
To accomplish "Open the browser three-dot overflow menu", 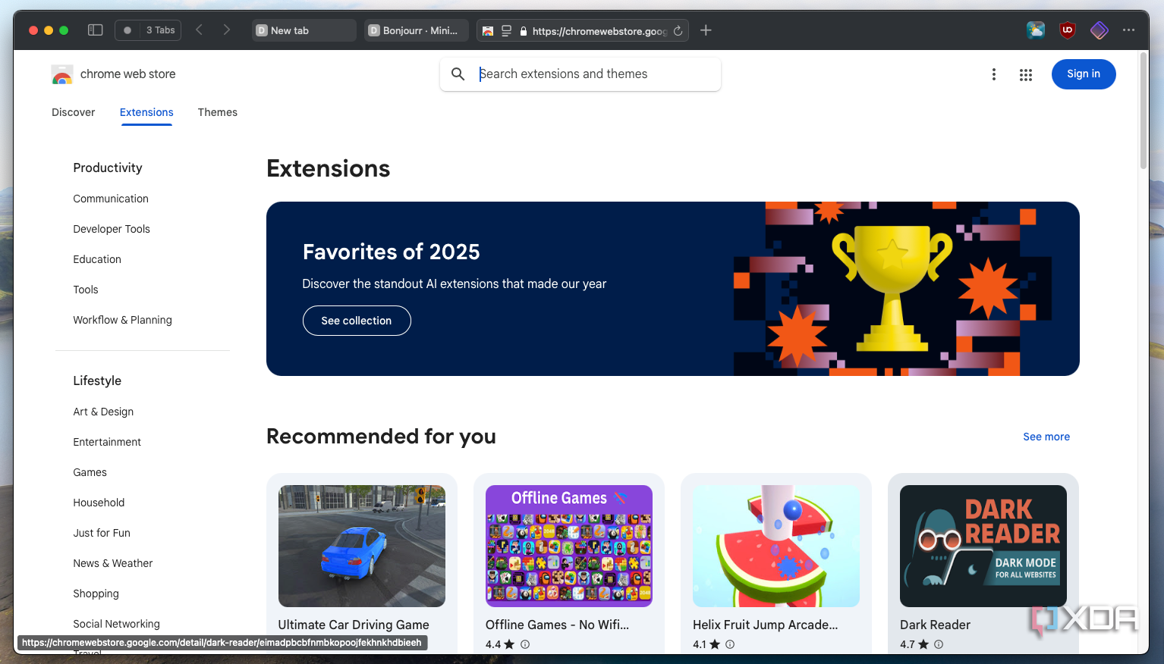I will coord(1129,30).
